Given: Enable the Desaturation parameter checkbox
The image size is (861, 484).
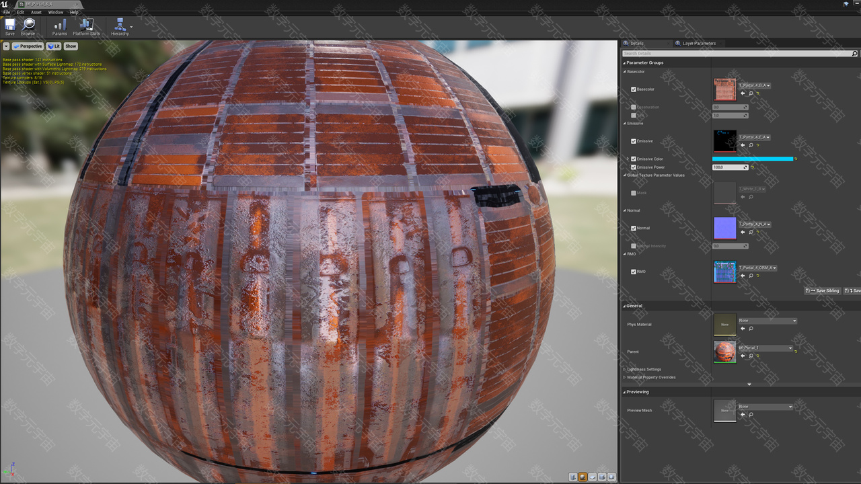Looking at the screenshot, I should 634,107.
